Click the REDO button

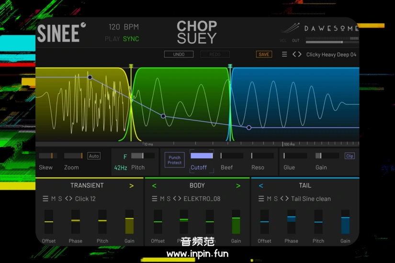click(x=215, y=55)
